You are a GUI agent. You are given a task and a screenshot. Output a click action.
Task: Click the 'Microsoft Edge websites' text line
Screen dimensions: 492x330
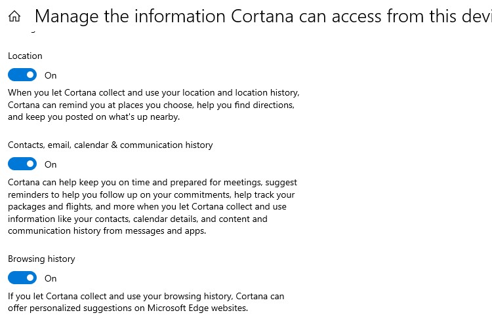coord(128,308)
